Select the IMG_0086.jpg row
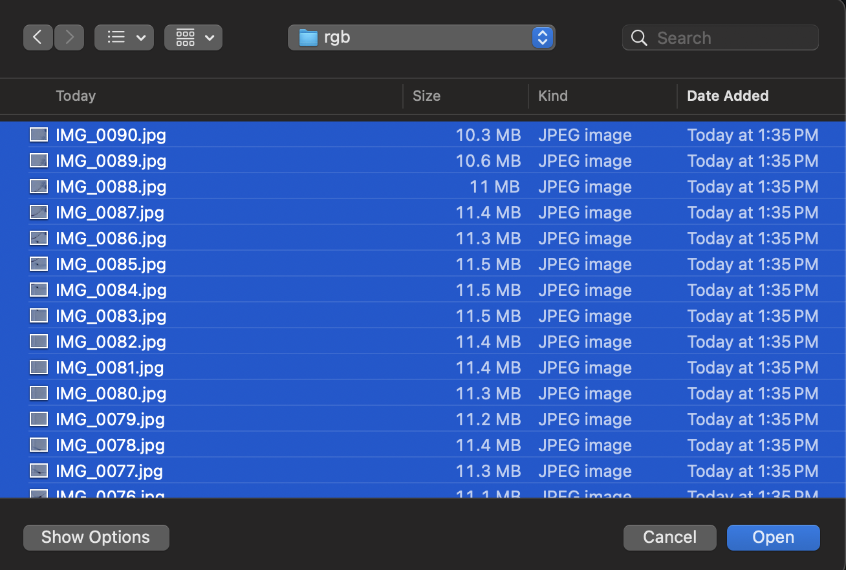 click(259, 238)
